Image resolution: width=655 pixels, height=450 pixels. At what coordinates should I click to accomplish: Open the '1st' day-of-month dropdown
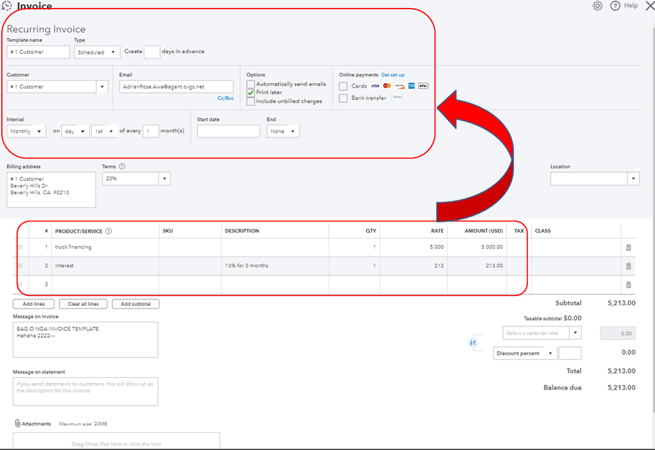104,131
